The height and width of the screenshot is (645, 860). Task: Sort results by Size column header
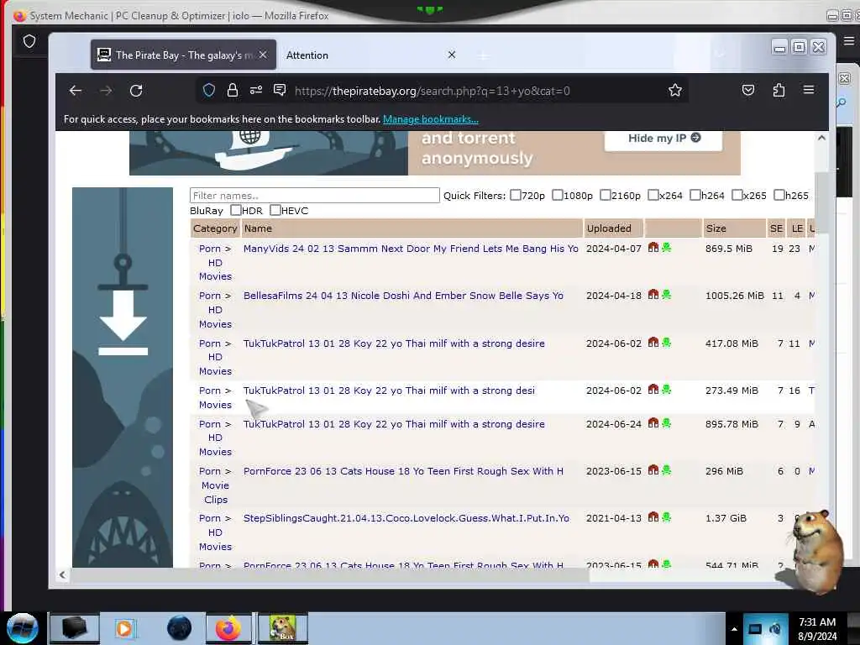click(x=716, y=228)
